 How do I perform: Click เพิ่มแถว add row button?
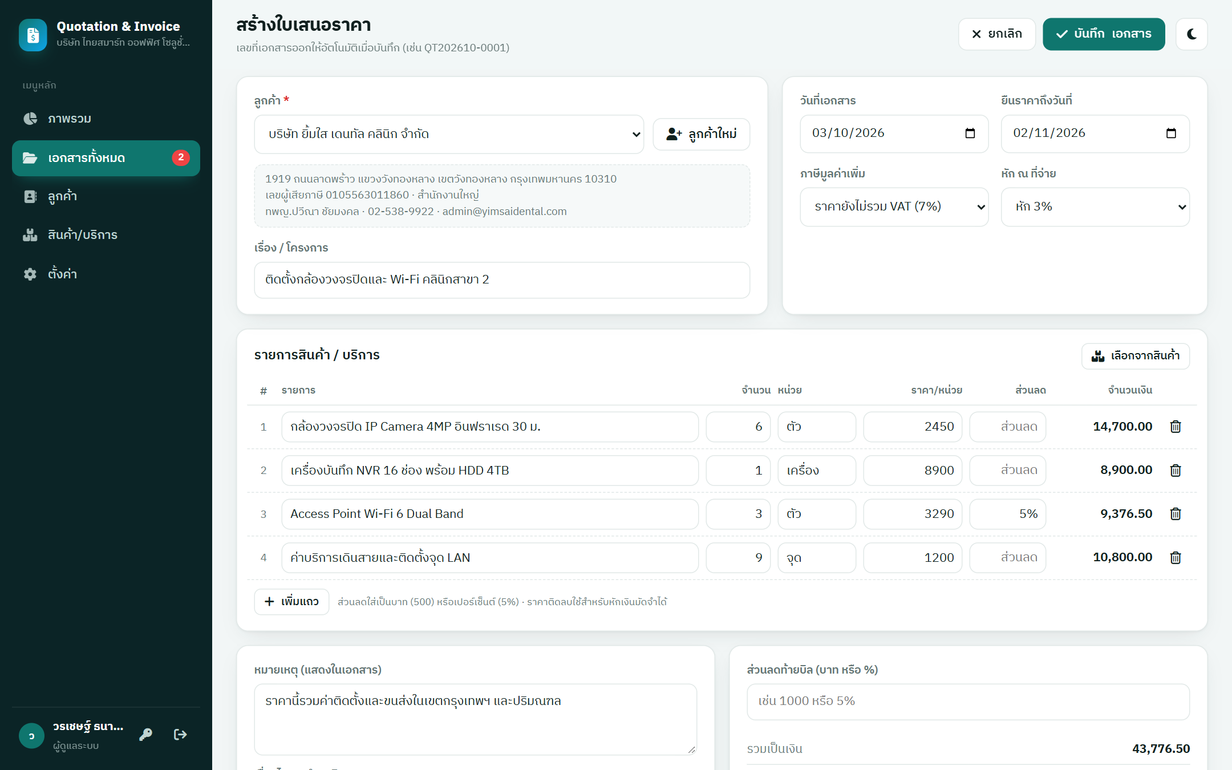point(291,602)
